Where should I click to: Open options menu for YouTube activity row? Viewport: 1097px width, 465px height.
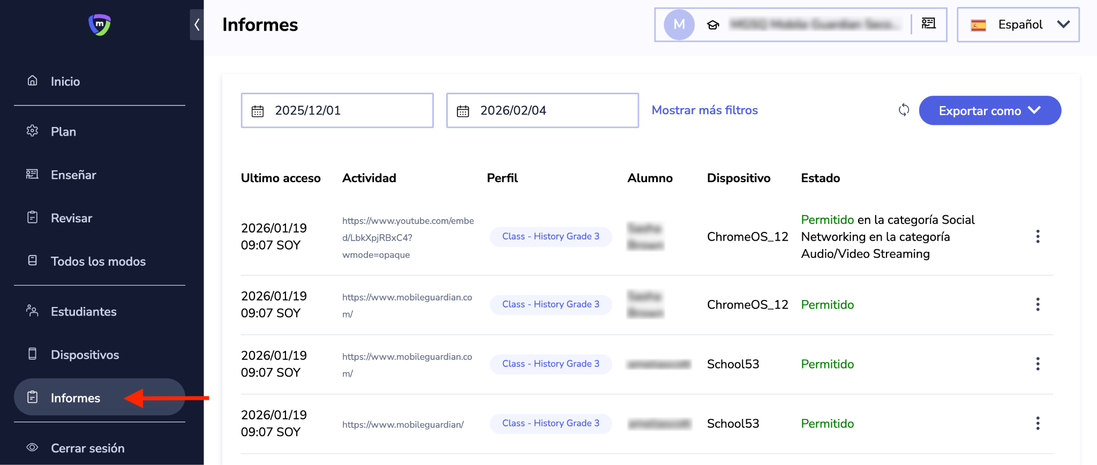pos(1038,237)
